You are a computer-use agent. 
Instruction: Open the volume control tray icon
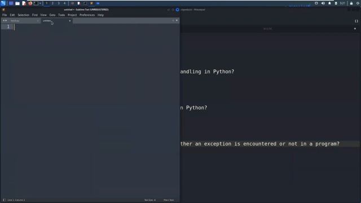(x=323, y=3)
